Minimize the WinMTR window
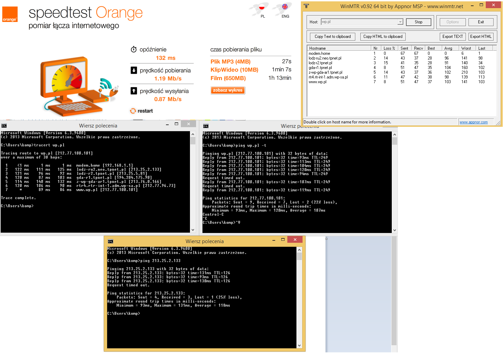 pyautogui.click(x=472, y=5)
